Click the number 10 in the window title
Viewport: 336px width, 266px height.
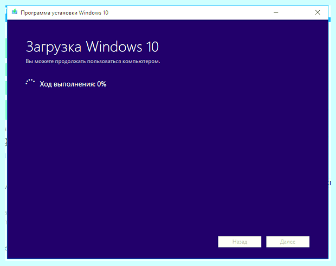click(x=106, y=12)
